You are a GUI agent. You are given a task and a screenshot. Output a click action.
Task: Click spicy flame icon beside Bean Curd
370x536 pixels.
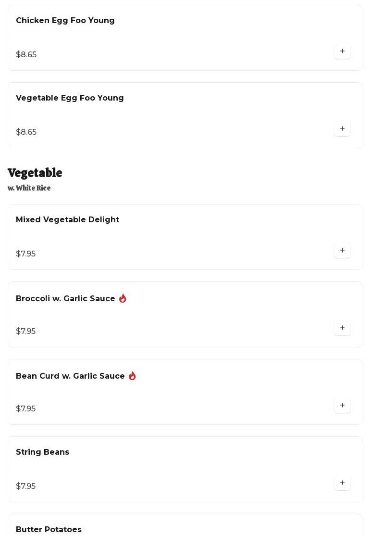[x=132, y=376]
